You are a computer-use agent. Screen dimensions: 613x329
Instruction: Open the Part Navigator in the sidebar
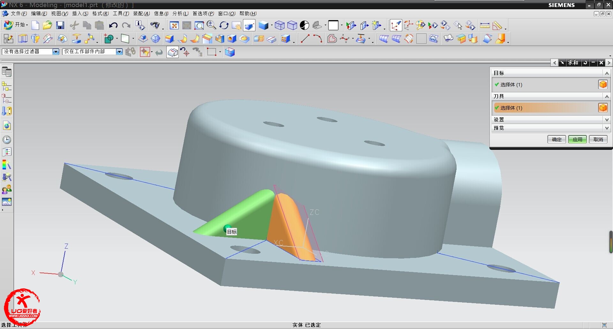[x=7, y=99]
